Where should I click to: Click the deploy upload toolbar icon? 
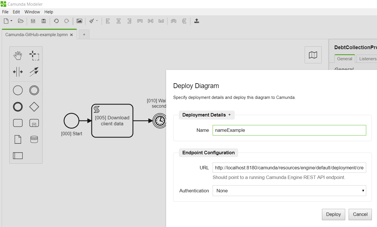tap(197, 21)
